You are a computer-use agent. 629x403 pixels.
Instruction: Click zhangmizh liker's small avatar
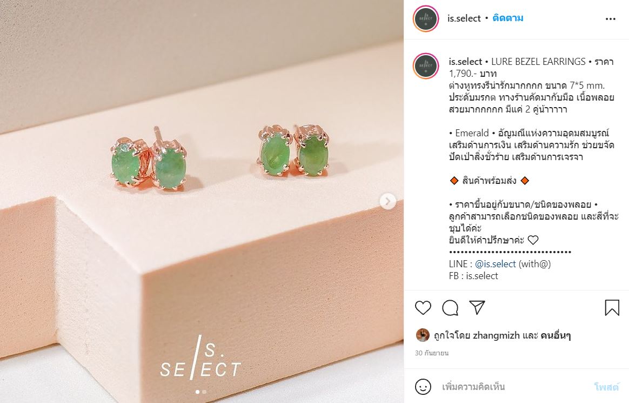tap(423, 335)
